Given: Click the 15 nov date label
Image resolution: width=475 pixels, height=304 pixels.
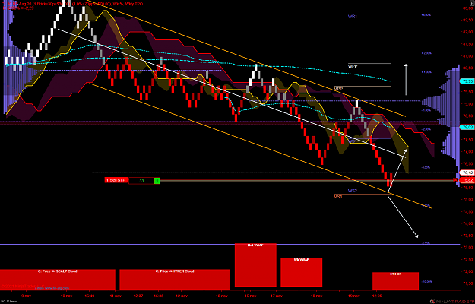Looking at the screenshot, I should pos(222,296).
